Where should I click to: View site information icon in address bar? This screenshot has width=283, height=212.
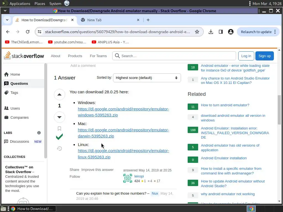[x=40, y=32]
